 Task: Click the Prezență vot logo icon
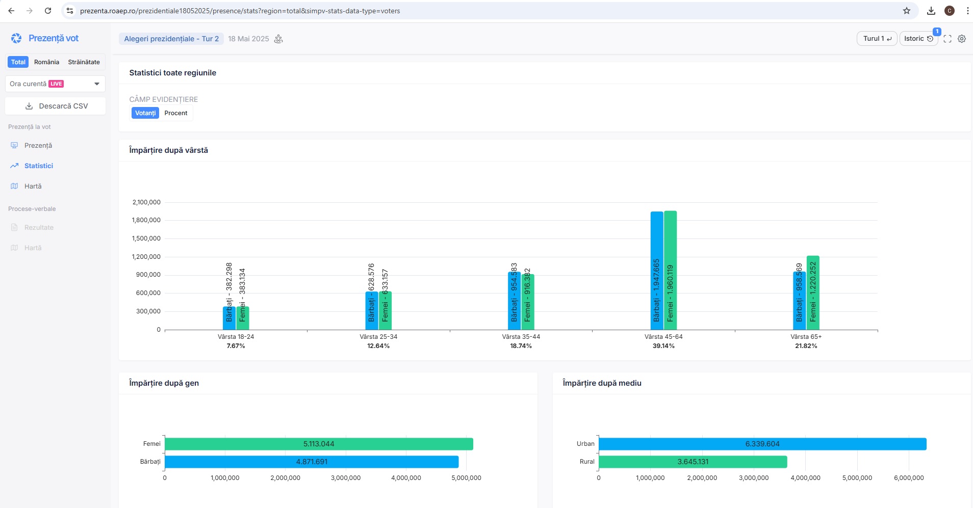pos(16,38)
